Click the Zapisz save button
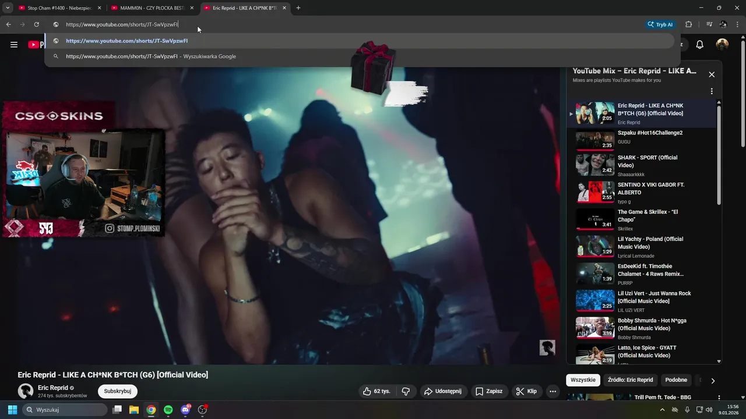Image resolution: width=746 pixels, height=419 pixels. [x=488, y=391]
